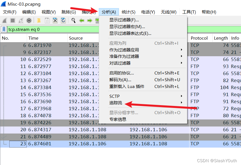Click the Wireshark logo in title bar
241x165 pixels.
tap(3, 4)
